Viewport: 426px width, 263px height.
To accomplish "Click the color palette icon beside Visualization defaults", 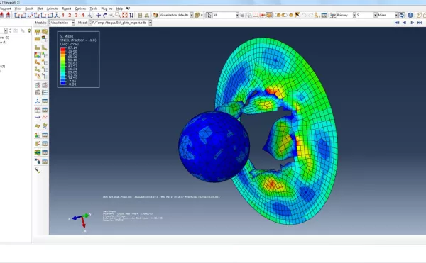I will click(x=155, y=15).
